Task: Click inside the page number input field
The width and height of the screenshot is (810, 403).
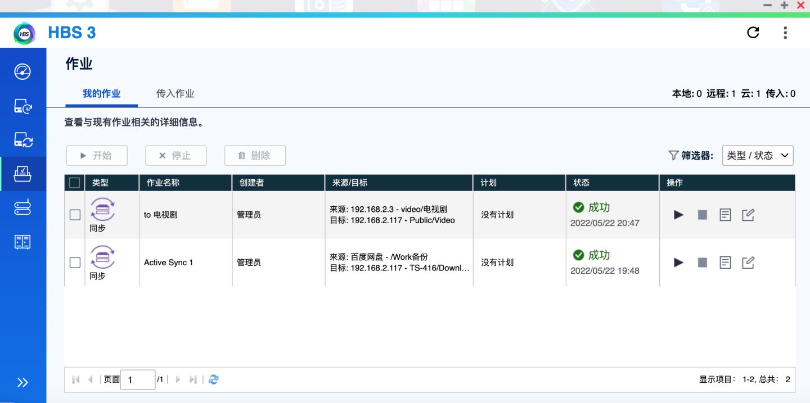Action: (x=138, y=379)
